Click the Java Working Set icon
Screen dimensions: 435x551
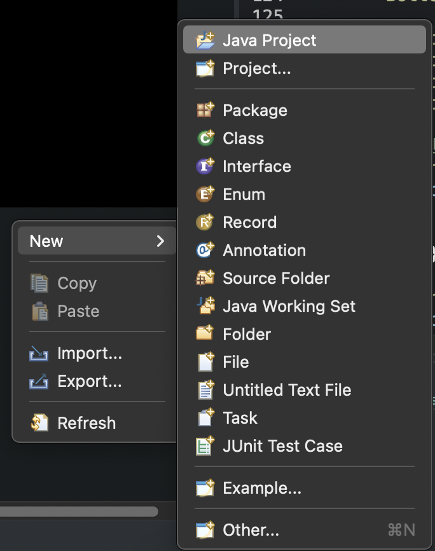point(205,305)
